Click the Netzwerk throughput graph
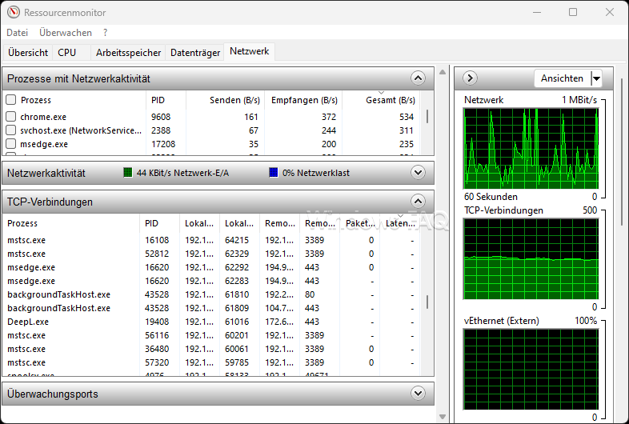 pyautogui.click(x=531, y=149)
